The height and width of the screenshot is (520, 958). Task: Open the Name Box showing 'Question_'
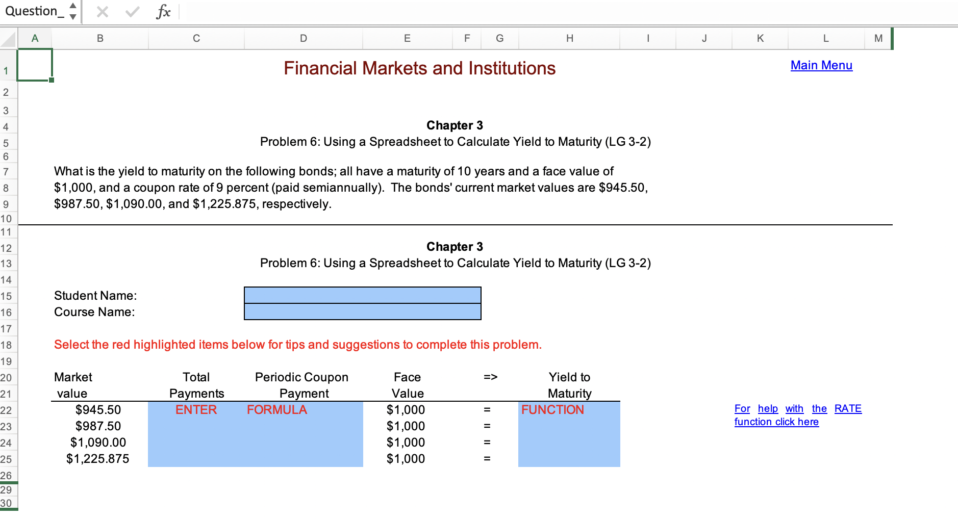point(33,11)
